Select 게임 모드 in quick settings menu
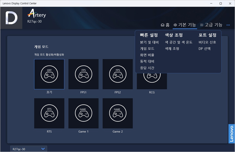 tap(147, 49)
